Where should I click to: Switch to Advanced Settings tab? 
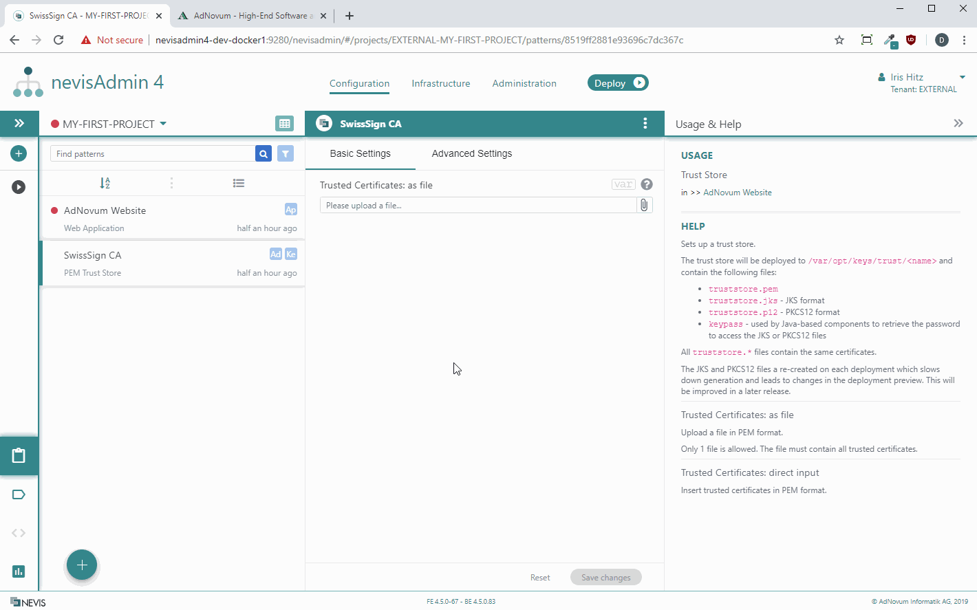coord(472,153)
